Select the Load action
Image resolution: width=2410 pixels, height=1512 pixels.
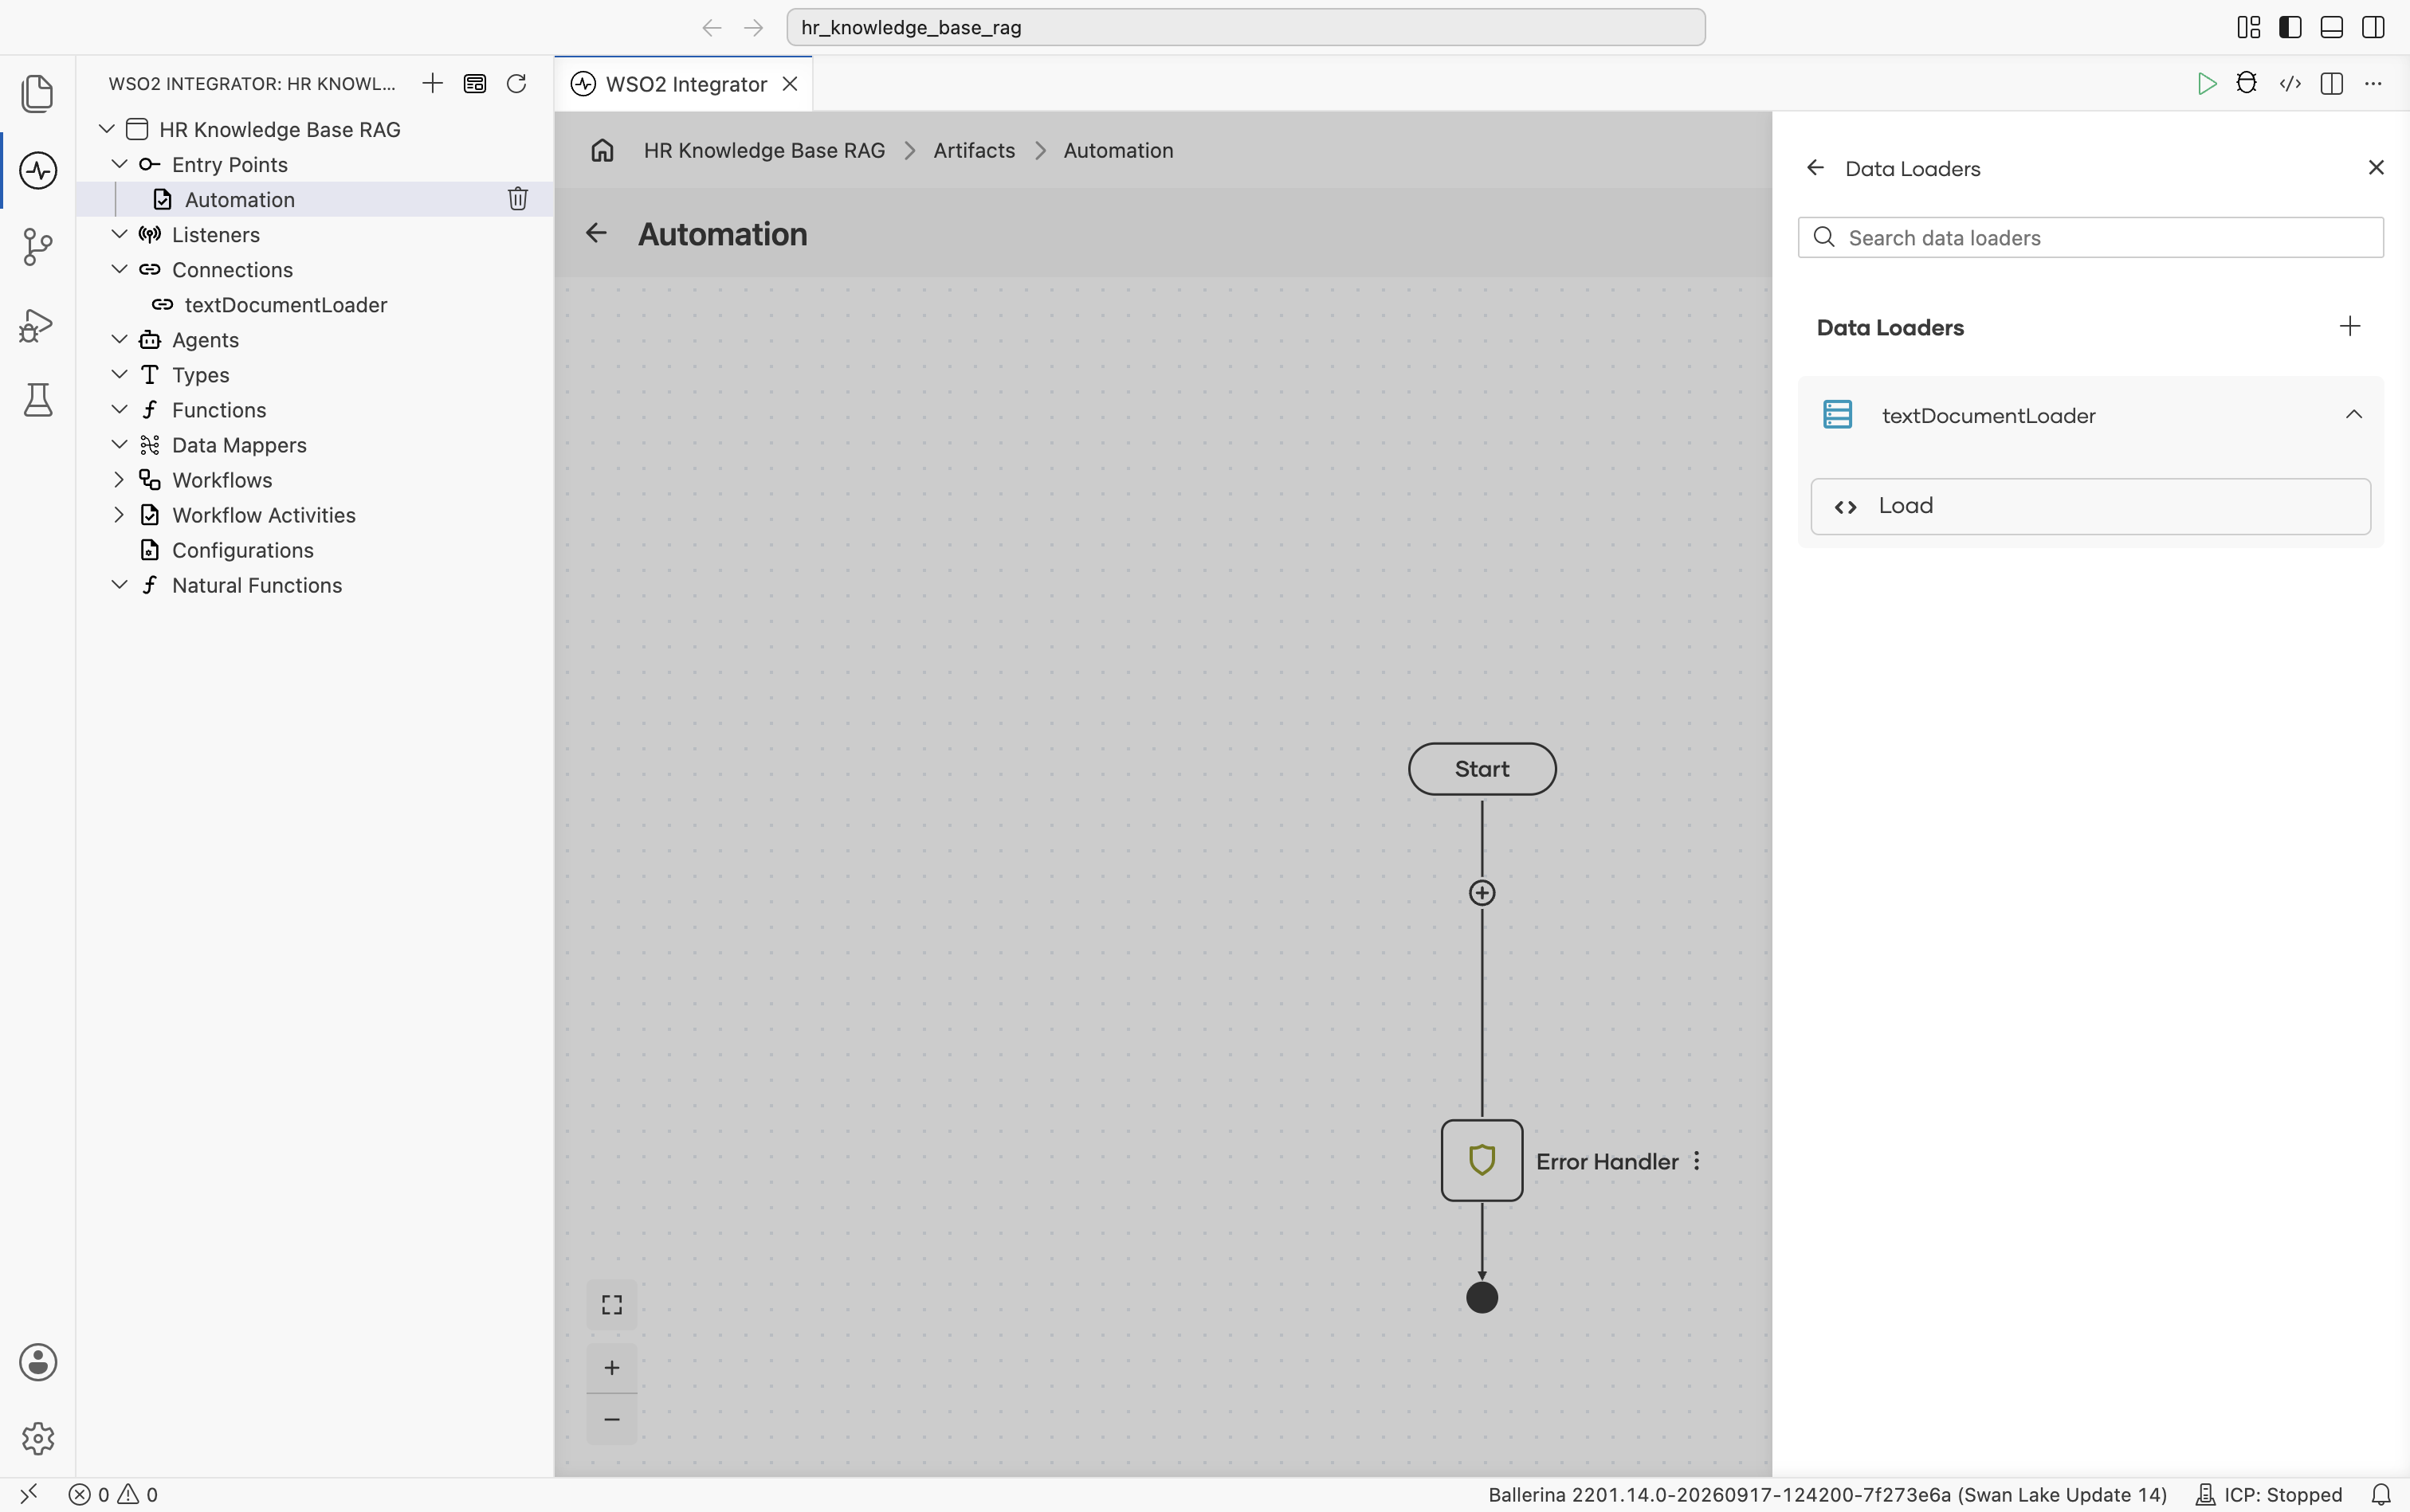coord(2090,506)
